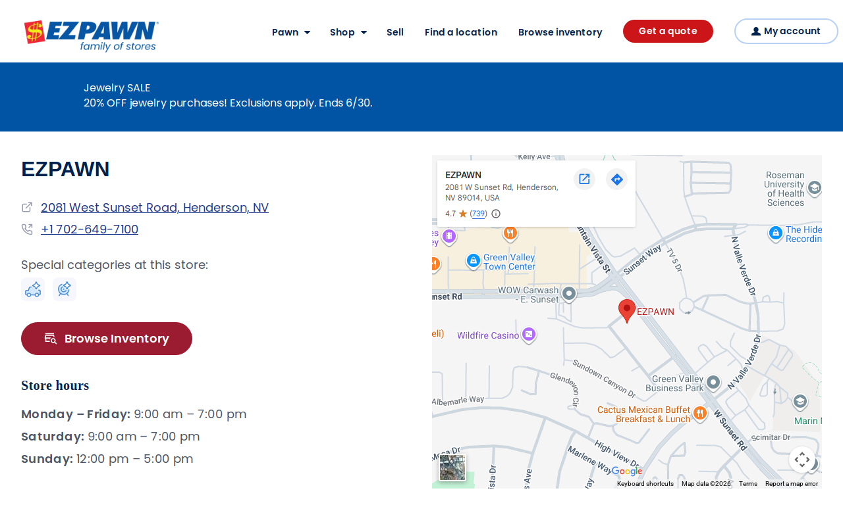Select the Wildfire Casino map marker
The height and width of the screenshot is (526, 843).
[x=528, y=335]
